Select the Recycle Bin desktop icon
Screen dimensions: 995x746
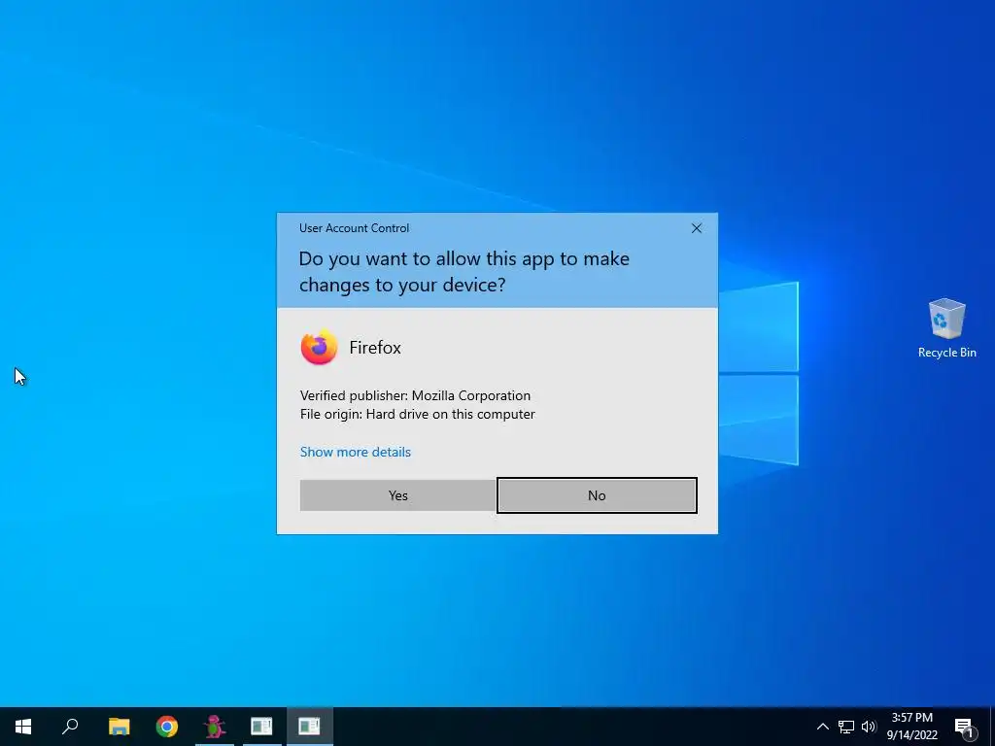coord(946,328)
